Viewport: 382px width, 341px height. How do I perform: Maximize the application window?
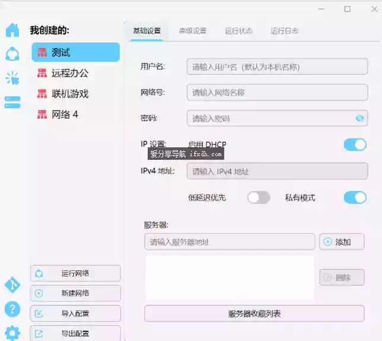[348, 9]
